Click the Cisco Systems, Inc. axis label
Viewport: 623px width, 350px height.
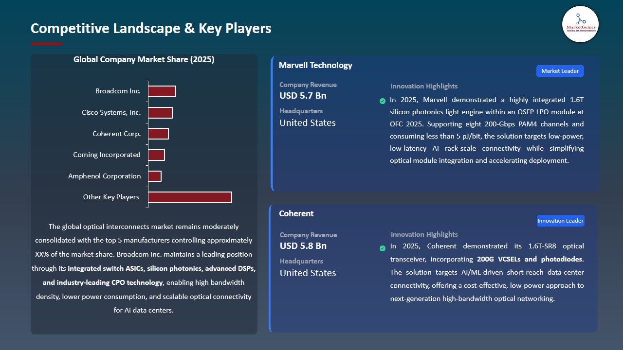click(111, 113)
